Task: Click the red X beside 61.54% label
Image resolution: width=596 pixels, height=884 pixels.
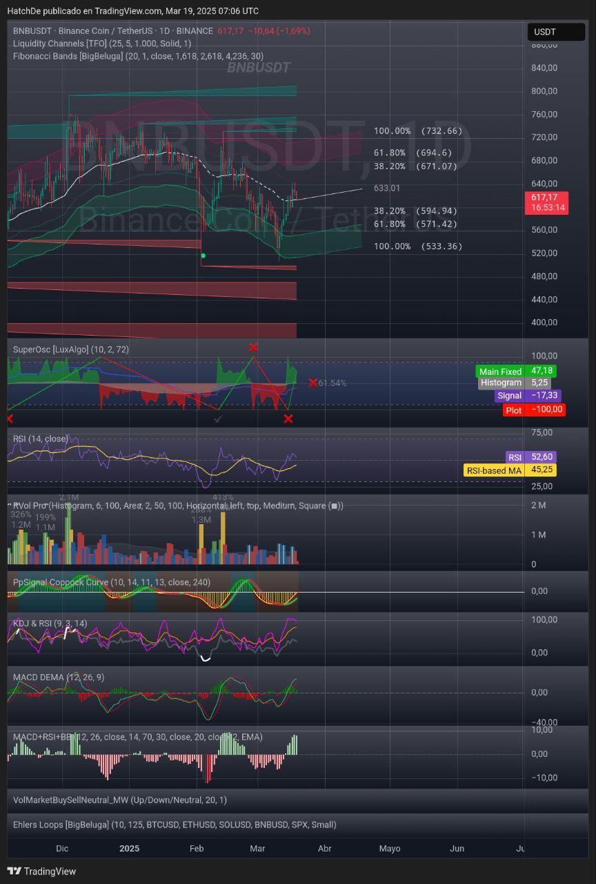Action: point(313,383)
